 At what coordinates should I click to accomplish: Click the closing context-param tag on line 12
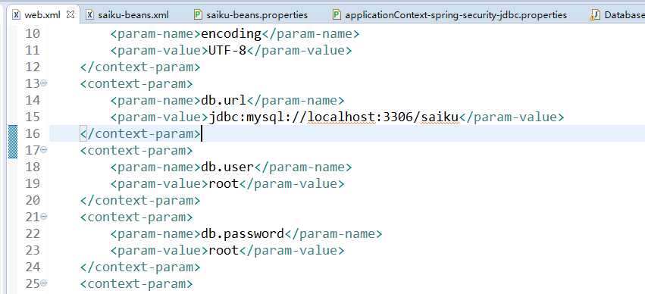(140, 67)
